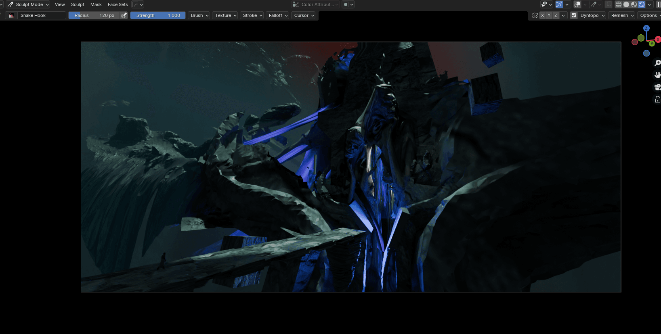Toggle pen pressure for brush radius
The image size is (661, 334).
point(124,15)
